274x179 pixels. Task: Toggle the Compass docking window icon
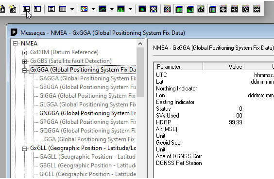(x=223, y=9)
